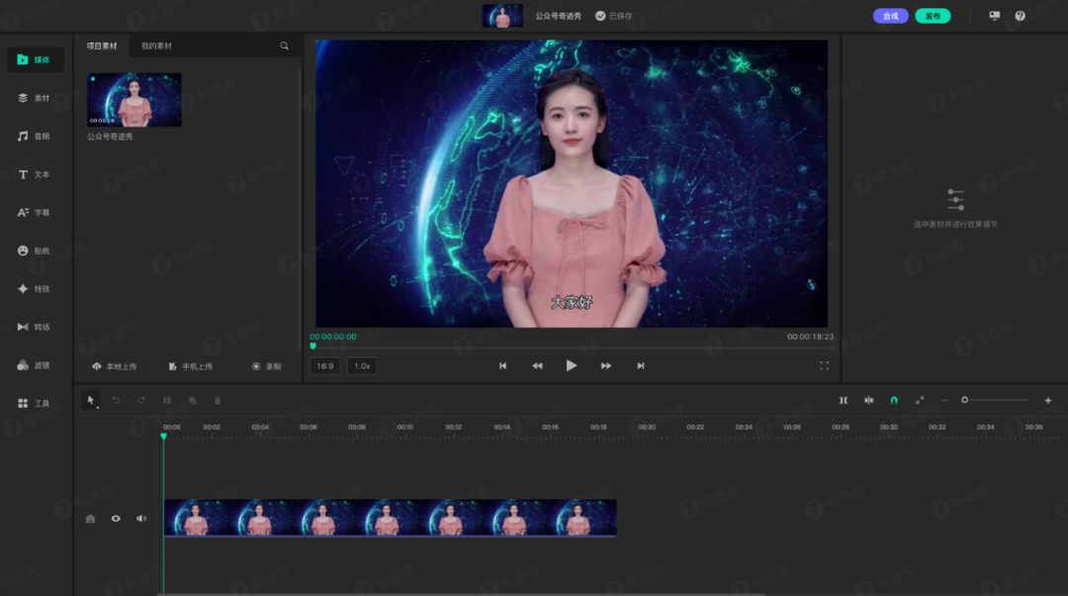
Task: Open the 转场 transitions panel
Action: 35,327
